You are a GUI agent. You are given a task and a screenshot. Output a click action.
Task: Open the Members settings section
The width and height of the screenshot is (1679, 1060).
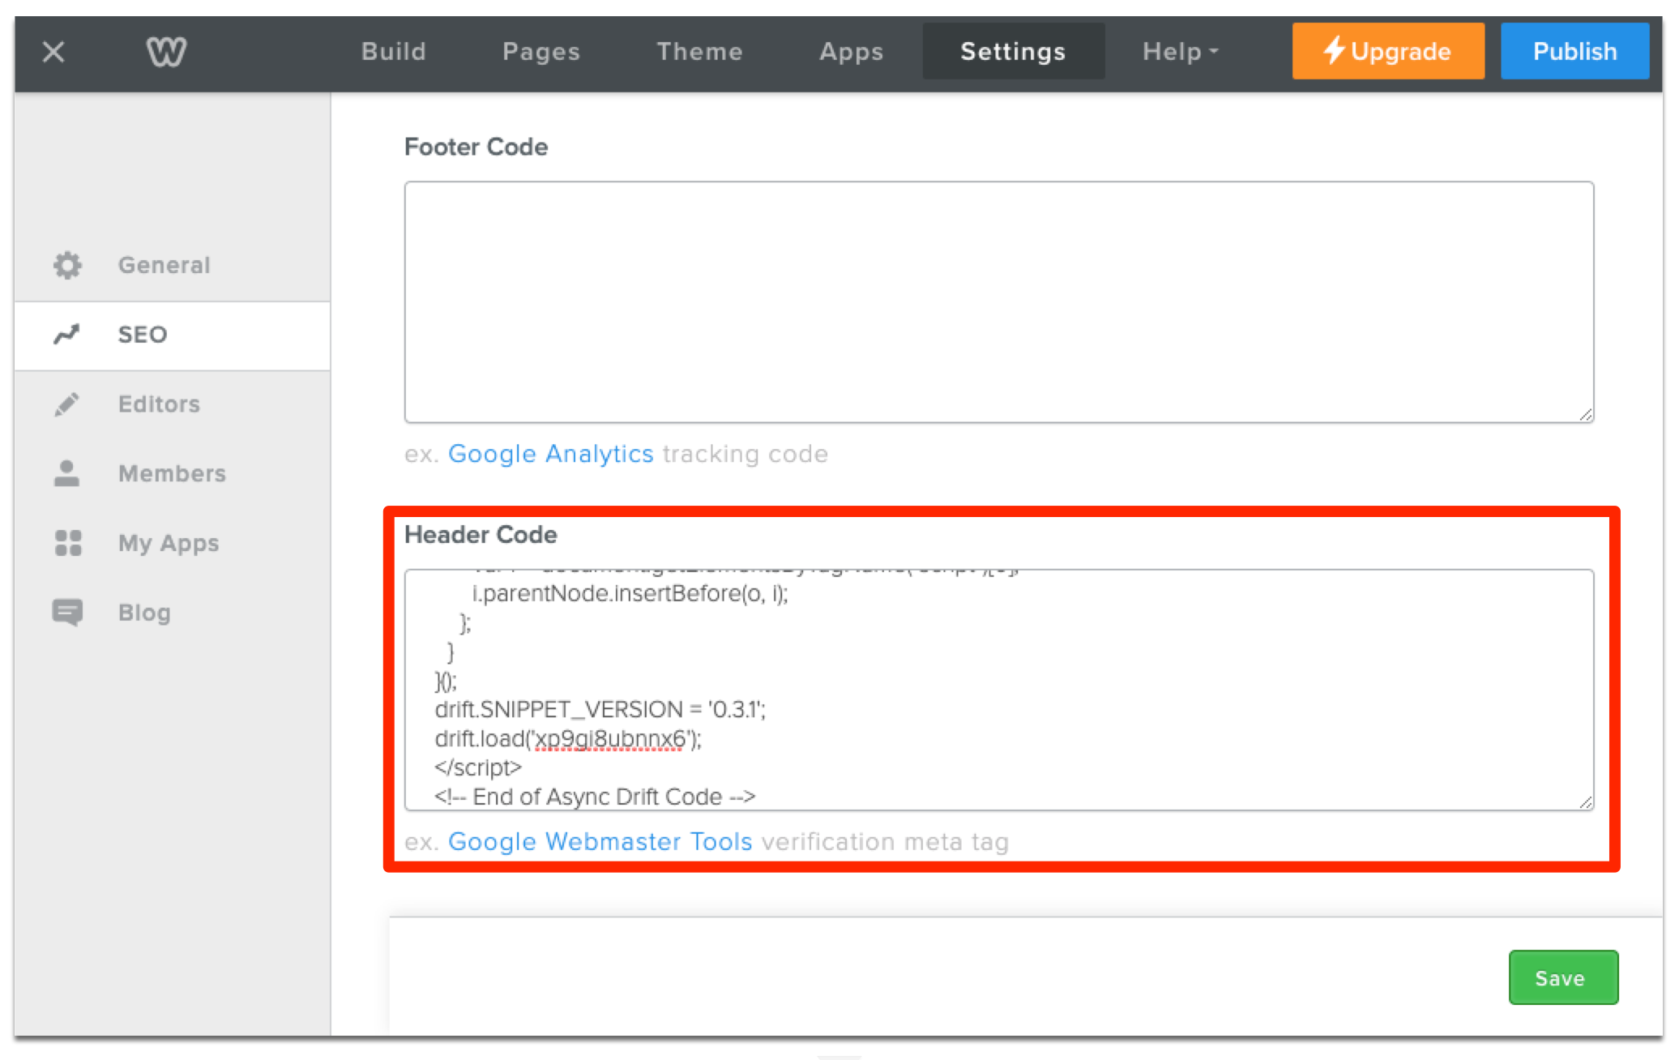pos(173,473)
